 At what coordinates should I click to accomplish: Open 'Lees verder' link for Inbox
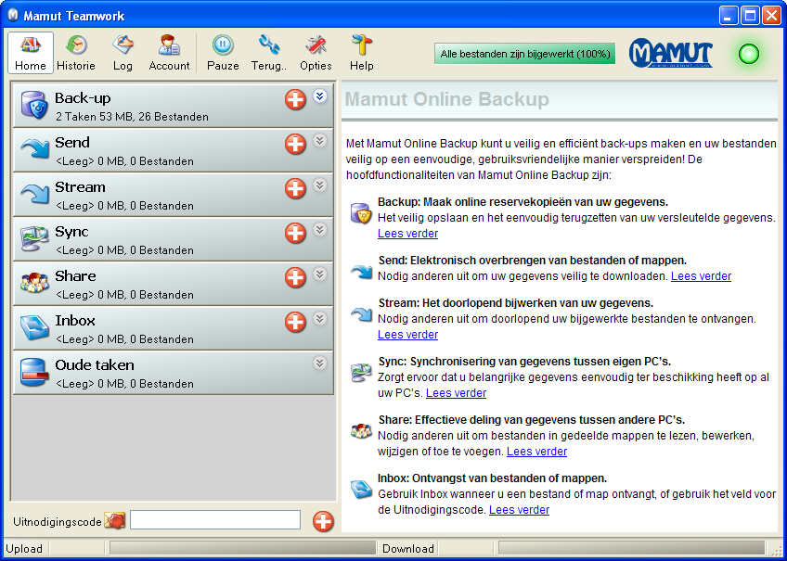[519, 510]
